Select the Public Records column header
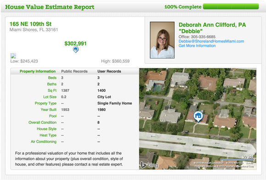This screenshot has height=180, width=266. coord(74,71)
